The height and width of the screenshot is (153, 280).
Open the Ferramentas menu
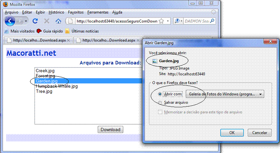coord(98,12)
